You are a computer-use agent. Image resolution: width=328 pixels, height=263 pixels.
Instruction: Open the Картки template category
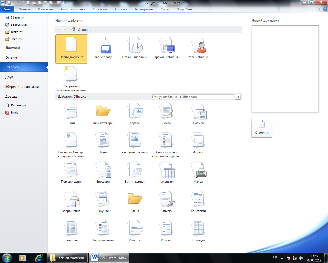coord(135,114)
